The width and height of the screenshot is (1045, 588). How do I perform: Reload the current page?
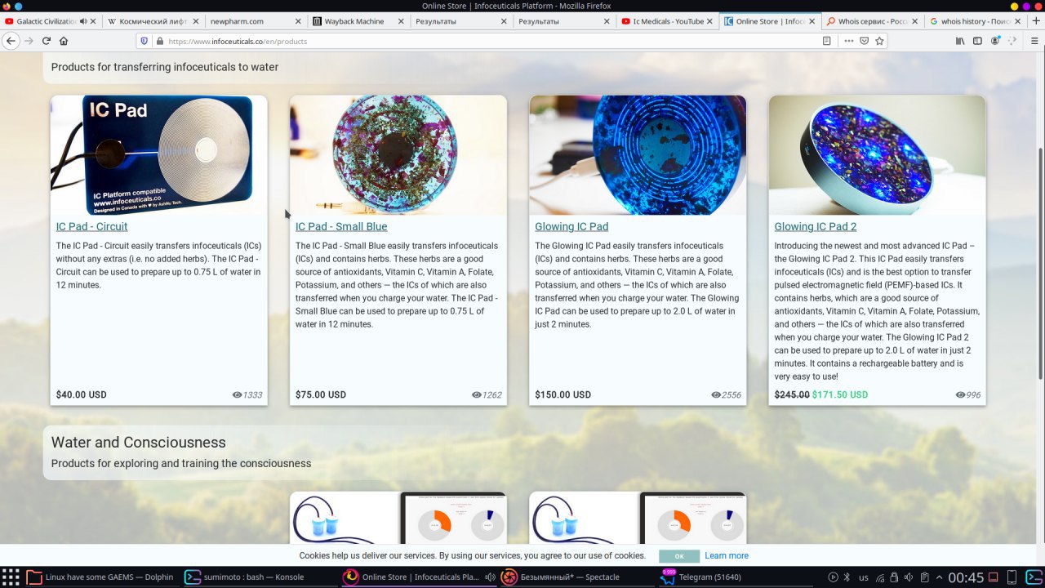tap(47, 41)
